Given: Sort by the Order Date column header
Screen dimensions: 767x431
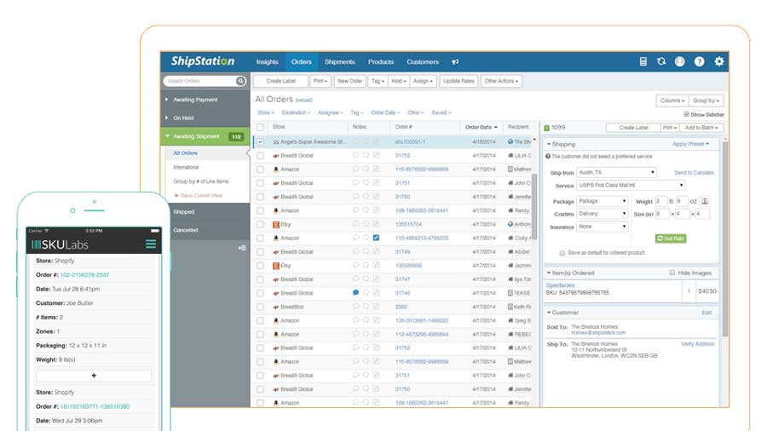Looking at the screenshot, I should 481,127.
